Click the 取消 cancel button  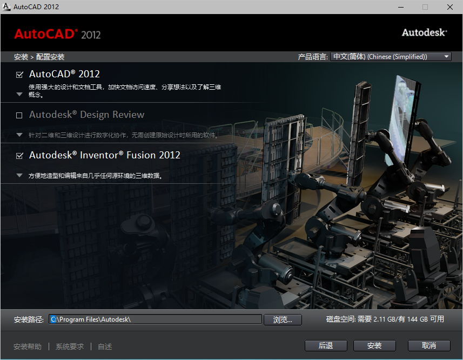point(429,345)
